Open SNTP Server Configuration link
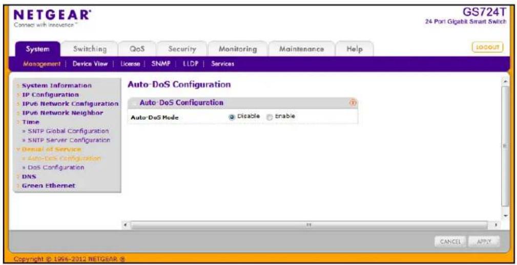The image size is (517, 265). tap(66, 140)
